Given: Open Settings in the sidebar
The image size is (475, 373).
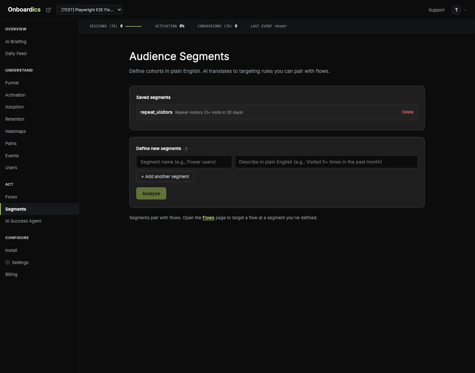Looking at the screenshot, I should pyautogui.click(x=39, y=262).
